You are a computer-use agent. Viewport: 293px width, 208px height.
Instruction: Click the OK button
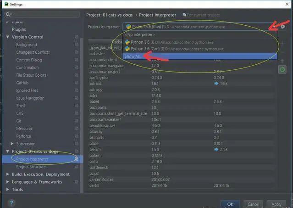[x=230, y=204]
